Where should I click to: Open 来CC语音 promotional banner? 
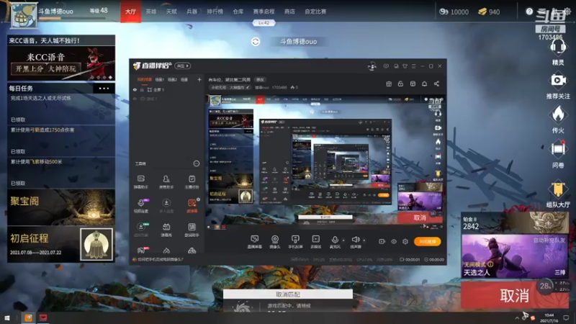61,63
